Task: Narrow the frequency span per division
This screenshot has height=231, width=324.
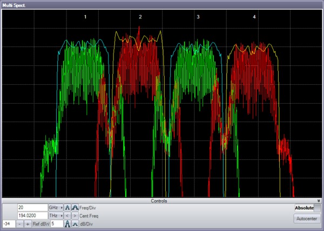Action: (67, 207)
